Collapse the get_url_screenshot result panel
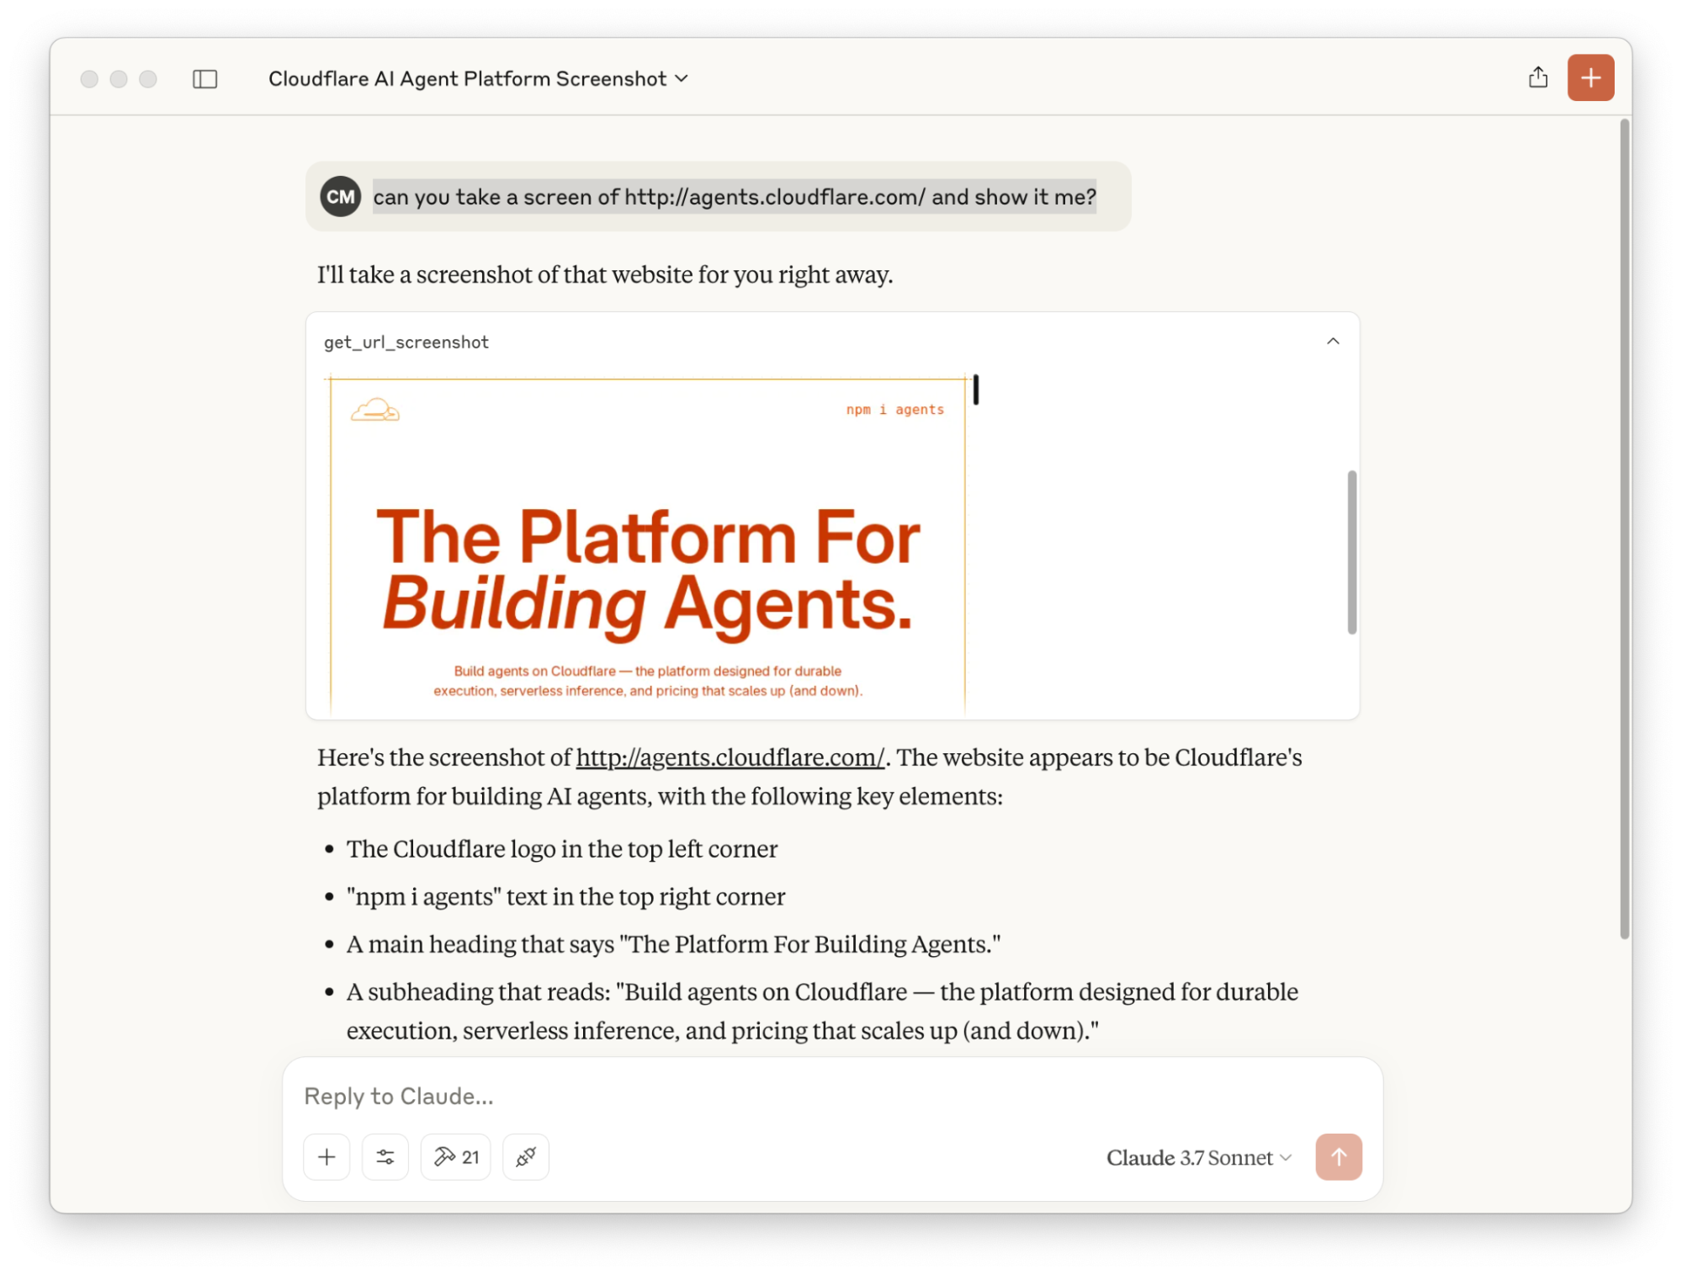1682x1275 pixels. 1332,341
